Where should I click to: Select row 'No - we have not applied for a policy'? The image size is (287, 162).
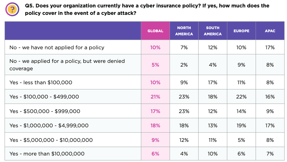coord(57,47)
